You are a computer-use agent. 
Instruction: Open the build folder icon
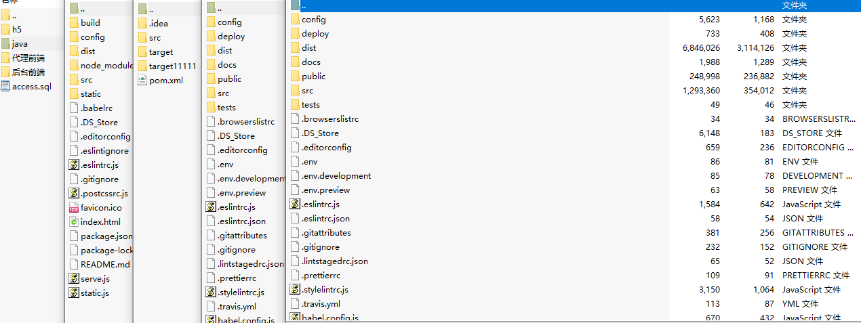coord(74,23)
